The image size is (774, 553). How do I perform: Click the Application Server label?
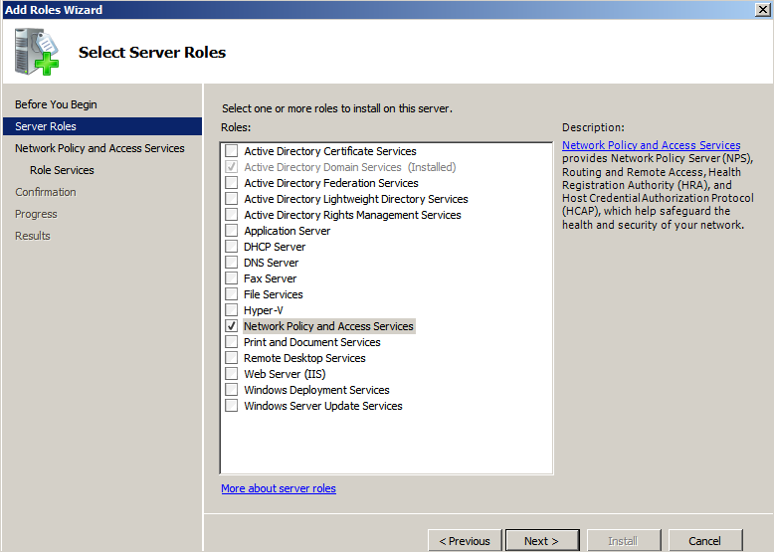click(x=287, y=231)
